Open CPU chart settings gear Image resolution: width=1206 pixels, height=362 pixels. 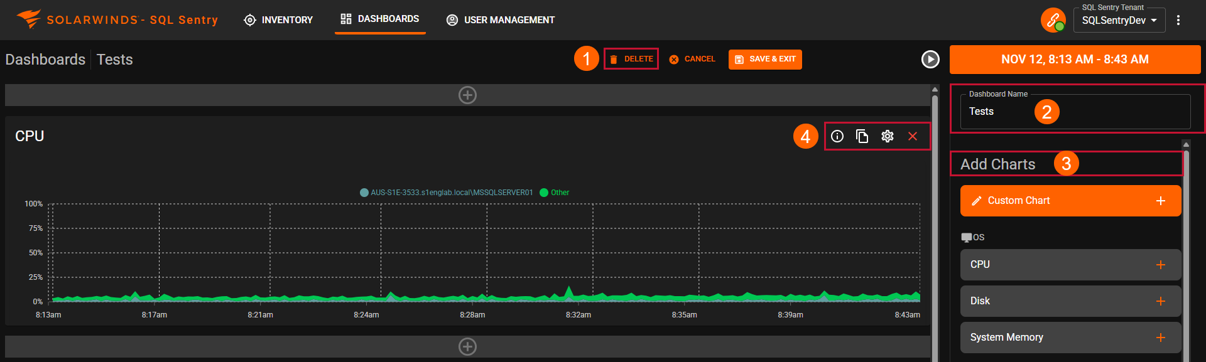tap(888, 136)
